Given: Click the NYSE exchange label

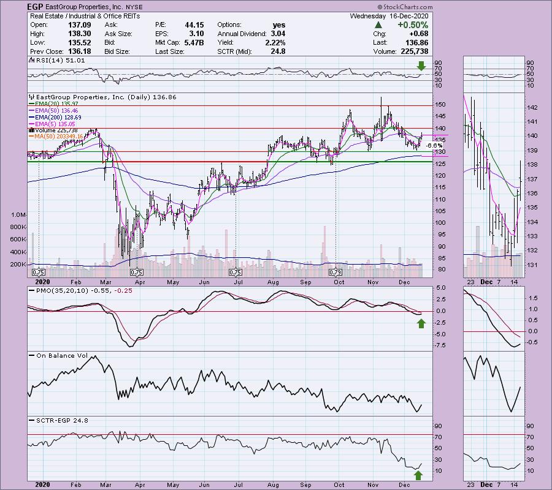Looking at the screenshot, I should 134,7.
